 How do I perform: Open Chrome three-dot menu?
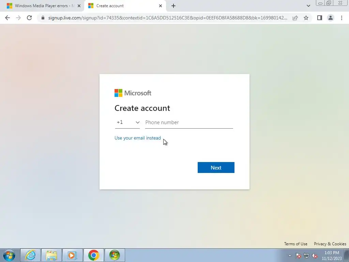pyautogui.click(x=342, y=18)
